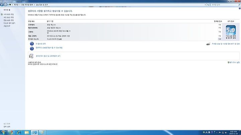Open the detailed performance and system information print link
This screenshot has width=241, height=135.
click(x=226, y=44)
